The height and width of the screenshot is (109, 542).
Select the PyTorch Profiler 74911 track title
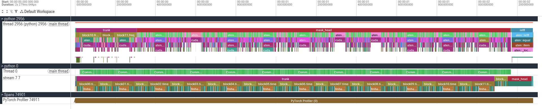point(21,100)
